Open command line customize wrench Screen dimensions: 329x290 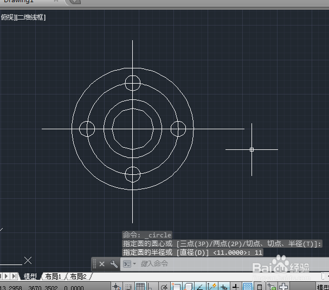point(114,264)
